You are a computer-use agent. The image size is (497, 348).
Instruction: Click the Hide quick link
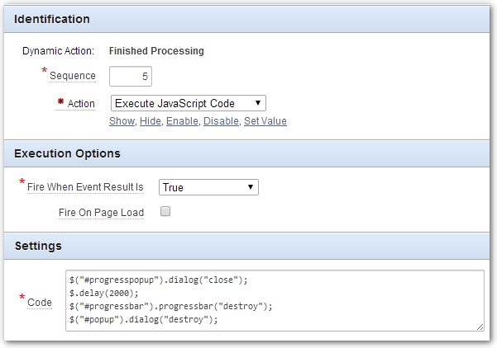coord(151,121)
